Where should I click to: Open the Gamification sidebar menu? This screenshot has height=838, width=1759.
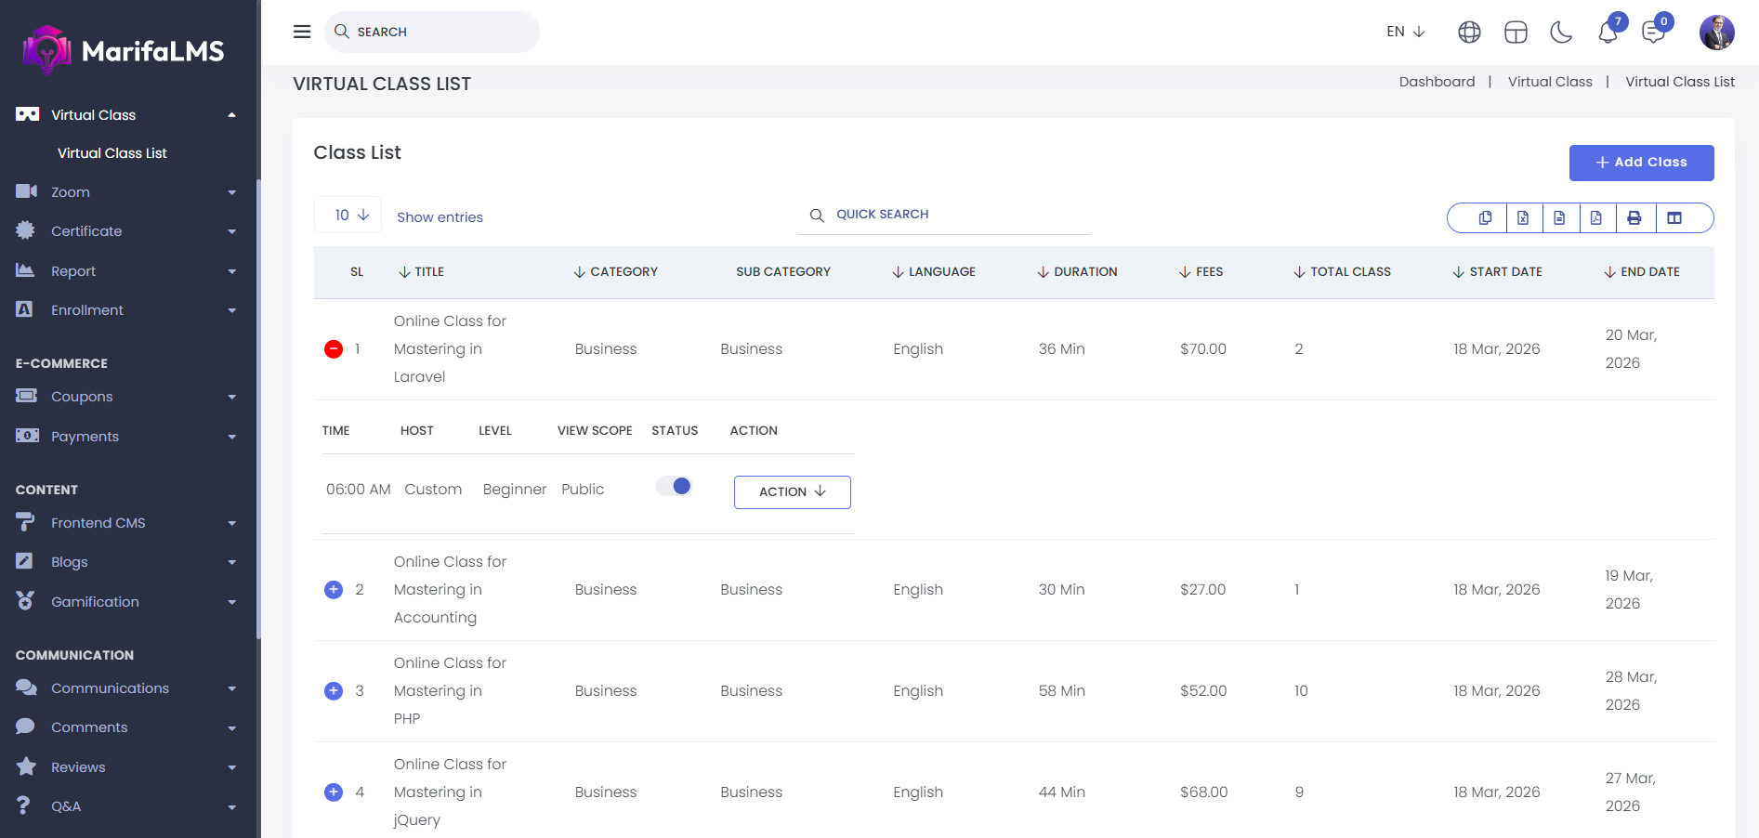pyautogui.click(x=125, y=602)
